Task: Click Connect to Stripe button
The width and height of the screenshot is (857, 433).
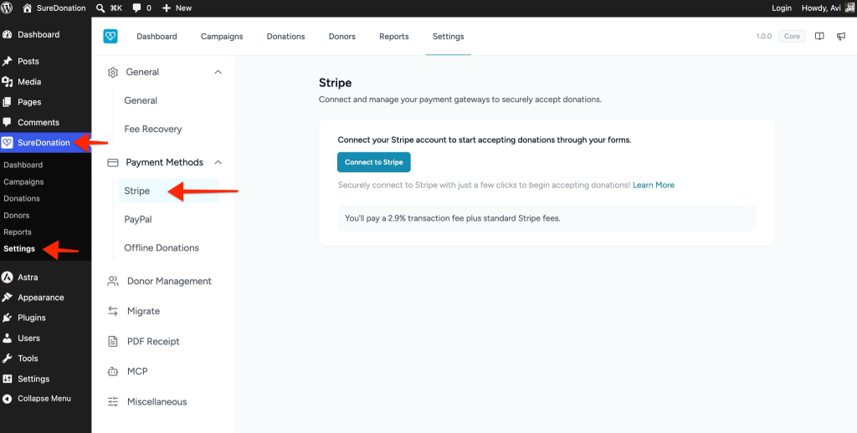Action: coord(374,162)
